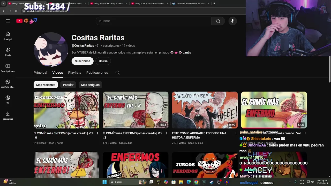Select the channel Videos tab
The width and height of the screenshot is (331, 186).
coord(58,73)
